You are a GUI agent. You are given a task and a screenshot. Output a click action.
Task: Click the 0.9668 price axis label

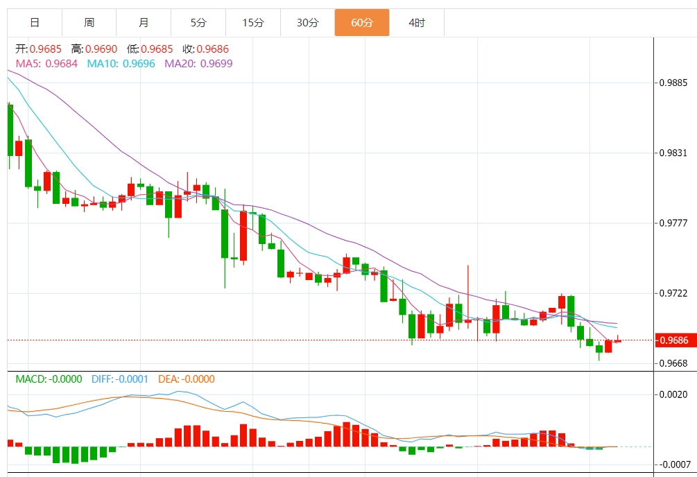coord(673,363)
